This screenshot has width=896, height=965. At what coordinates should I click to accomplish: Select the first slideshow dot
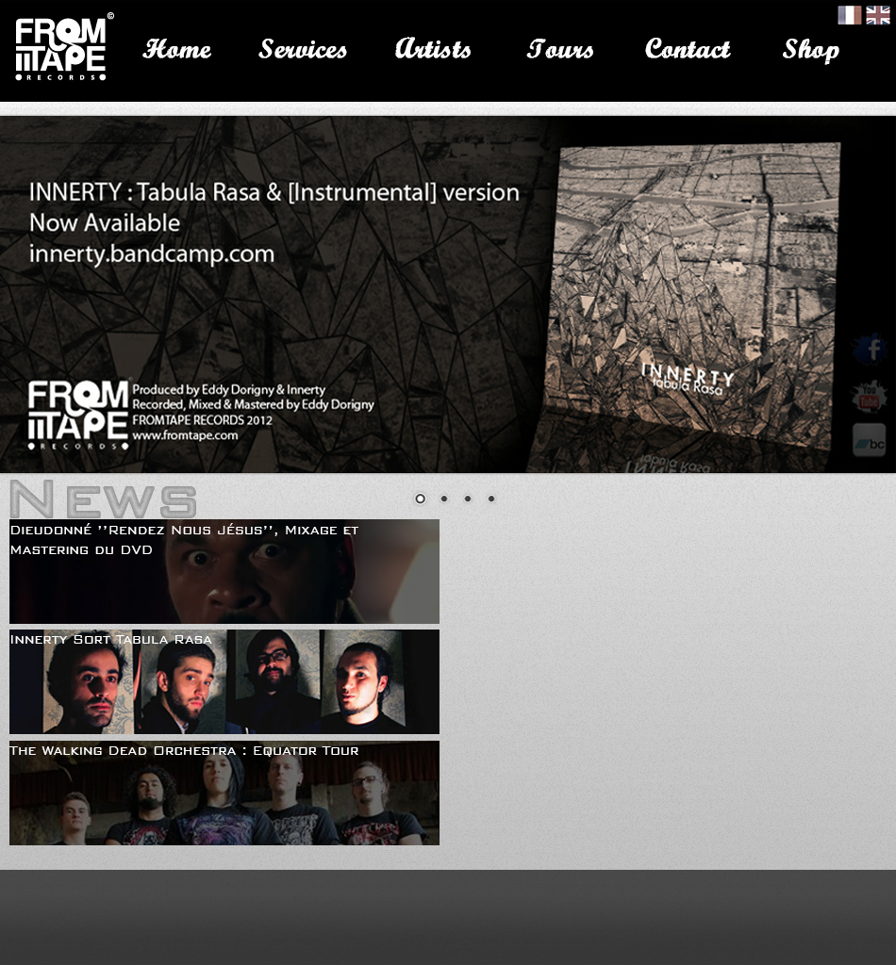tap(421, 499)
